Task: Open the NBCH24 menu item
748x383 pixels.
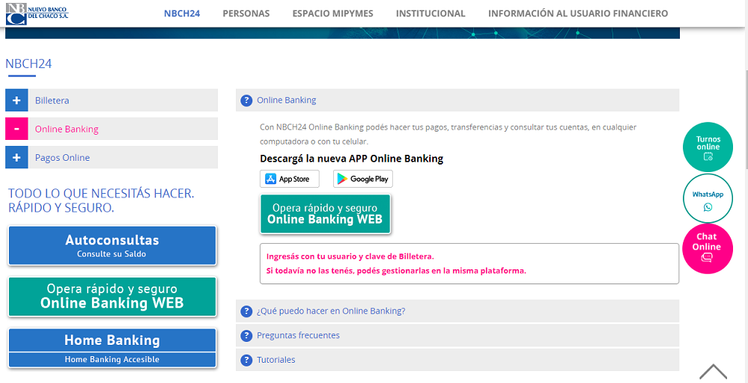Action: [182, 13]
